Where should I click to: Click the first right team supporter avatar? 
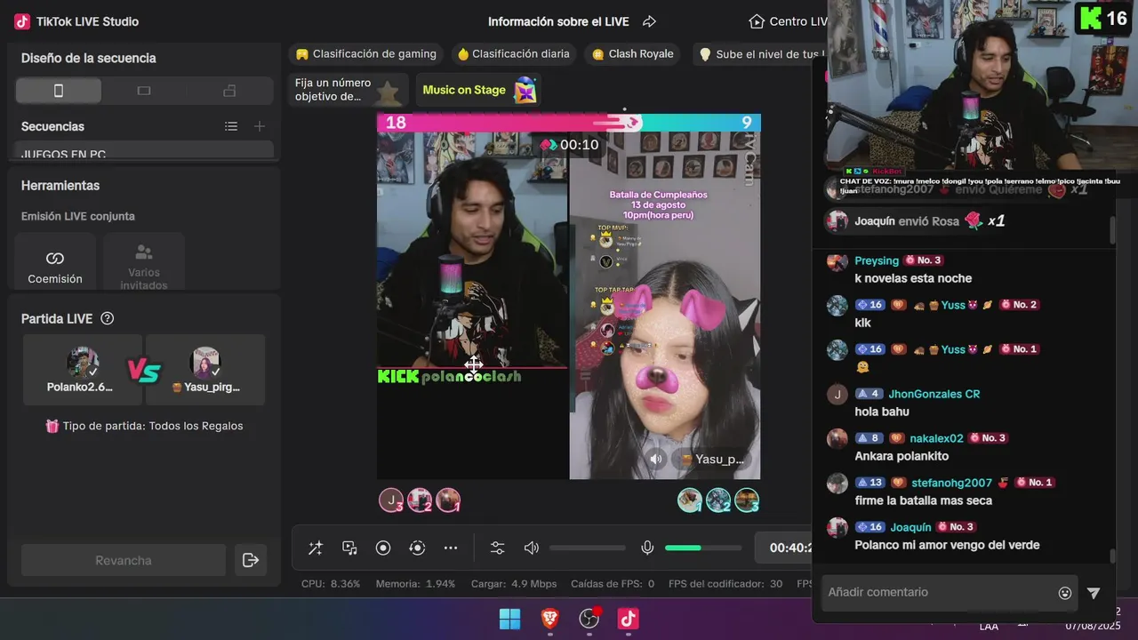pos(690,500)
